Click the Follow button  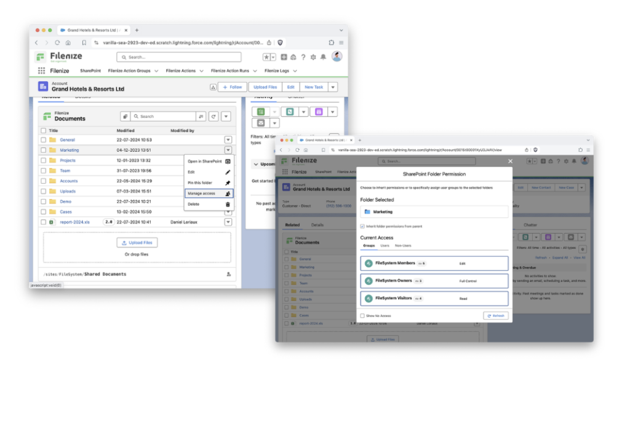232,87
